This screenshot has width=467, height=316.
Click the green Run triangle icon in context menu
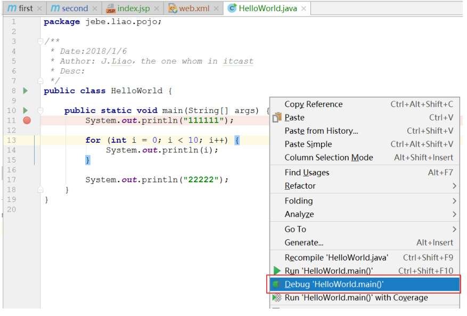[277, 271]
